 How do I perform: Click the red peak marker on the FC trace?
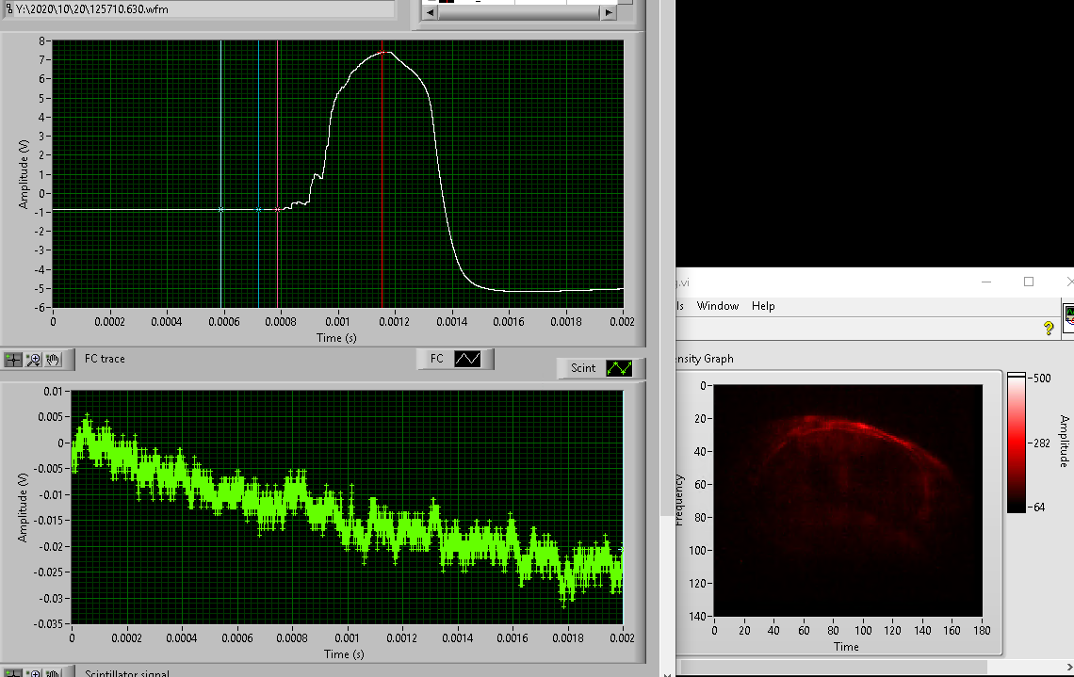click(x=382, y=53)
